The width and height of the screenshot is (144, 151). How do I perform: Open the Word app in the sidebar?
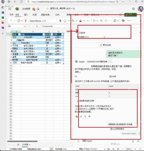(3, 12)
